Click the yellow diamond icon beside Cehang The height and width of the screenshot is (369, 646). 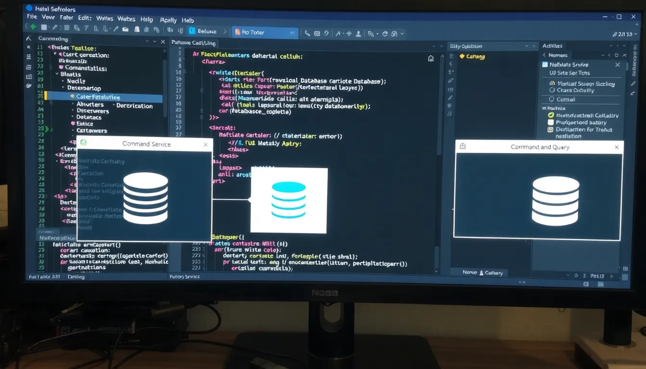(x=462, y=56)
